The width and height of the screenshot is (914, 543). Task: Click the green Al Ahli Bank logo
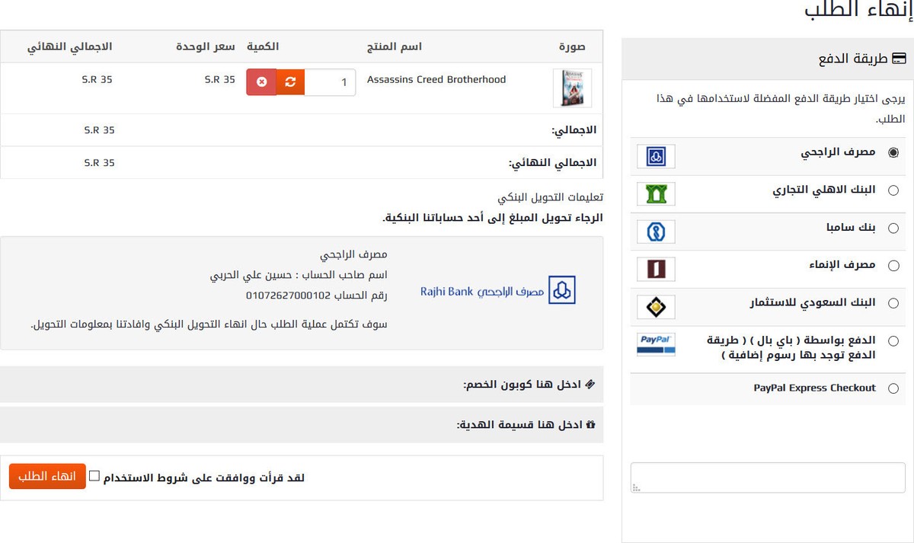click(656, 193)
